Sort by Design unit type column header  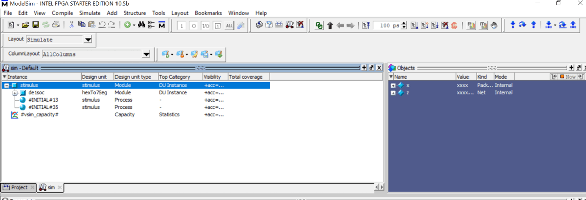[136, 77]
